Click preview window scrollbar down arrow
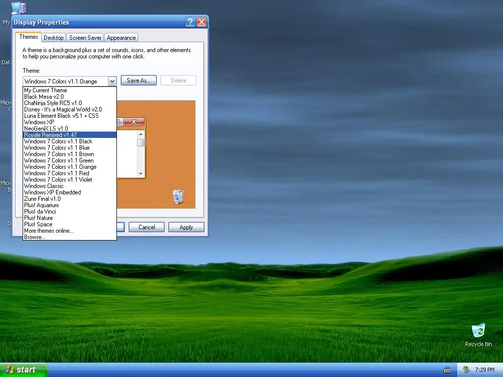This screenshot has height=377, width=503. click(140, 174)
